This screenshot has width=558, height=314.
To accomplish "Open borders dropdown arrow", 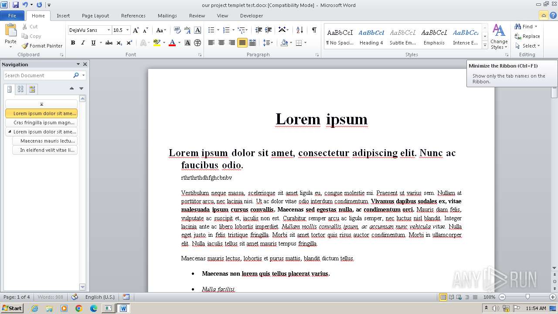I will pos(305,43).
